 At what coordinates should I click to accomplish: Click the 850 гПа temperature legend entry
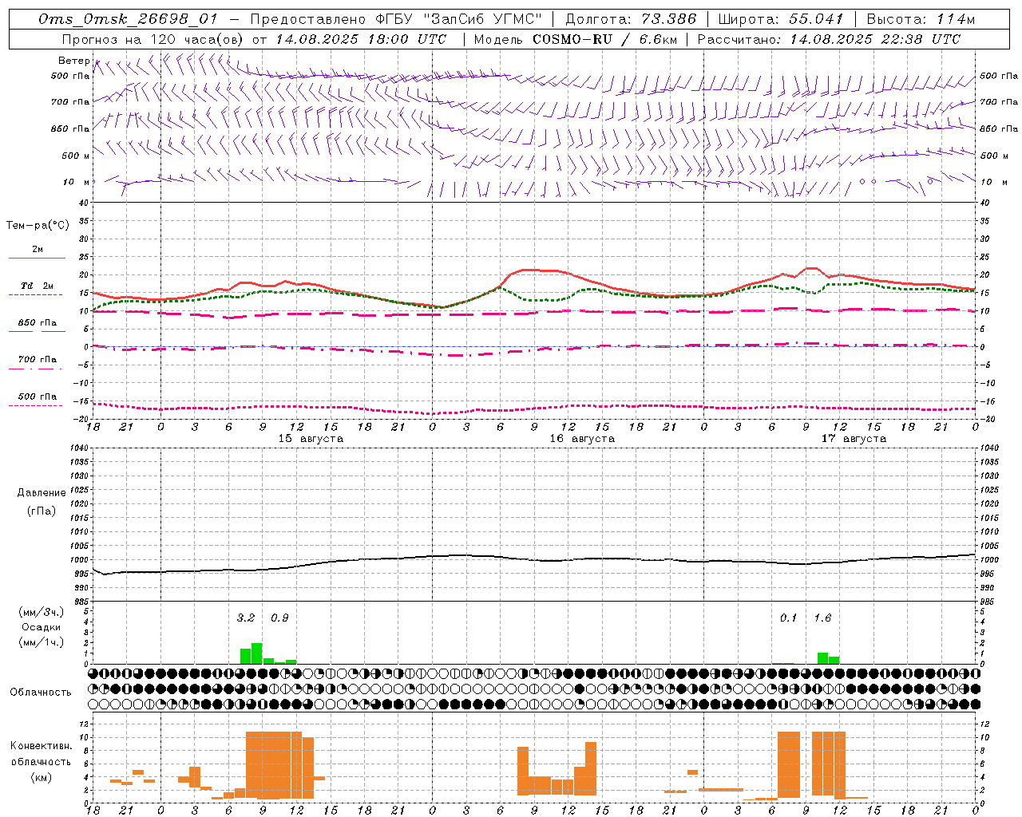point(38,323)
